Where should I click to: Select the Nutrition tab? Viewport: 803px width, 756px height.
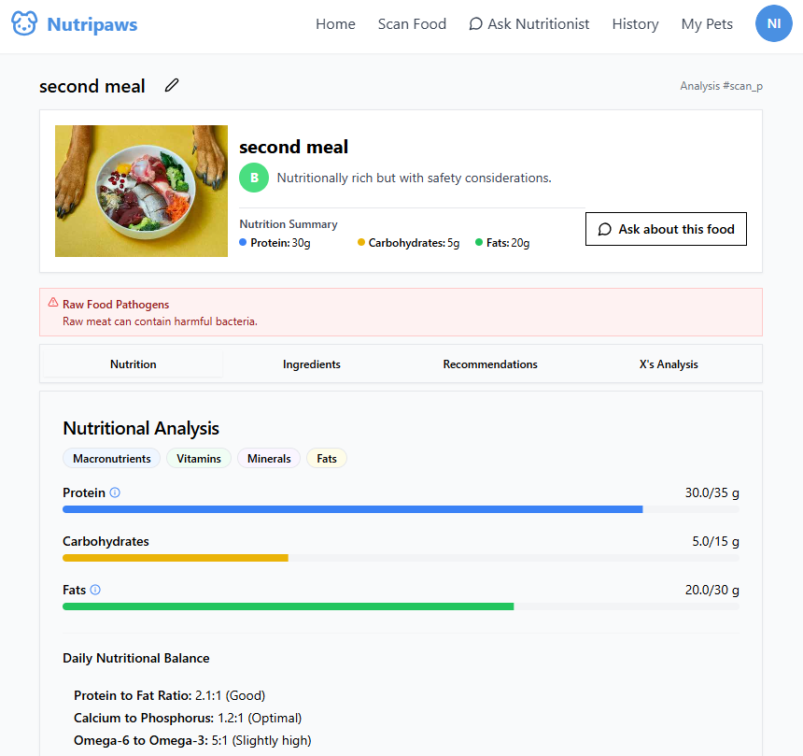click(x=134, y=364)
